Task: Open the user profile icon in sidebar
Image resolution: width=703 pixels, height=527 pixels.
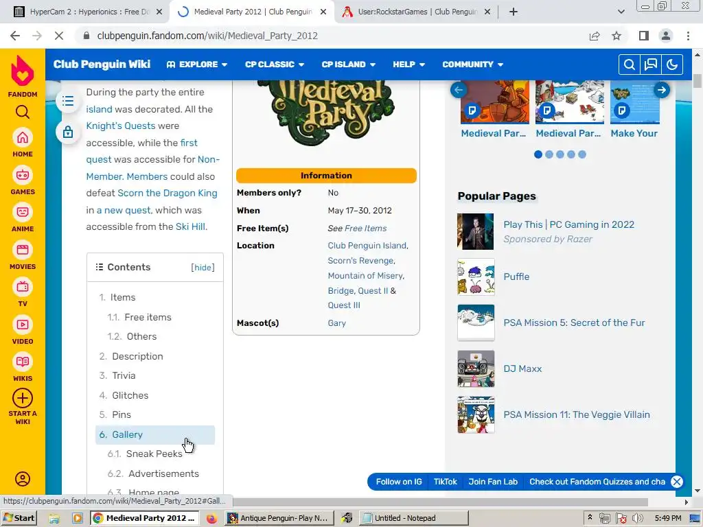Action: point(23,479)
